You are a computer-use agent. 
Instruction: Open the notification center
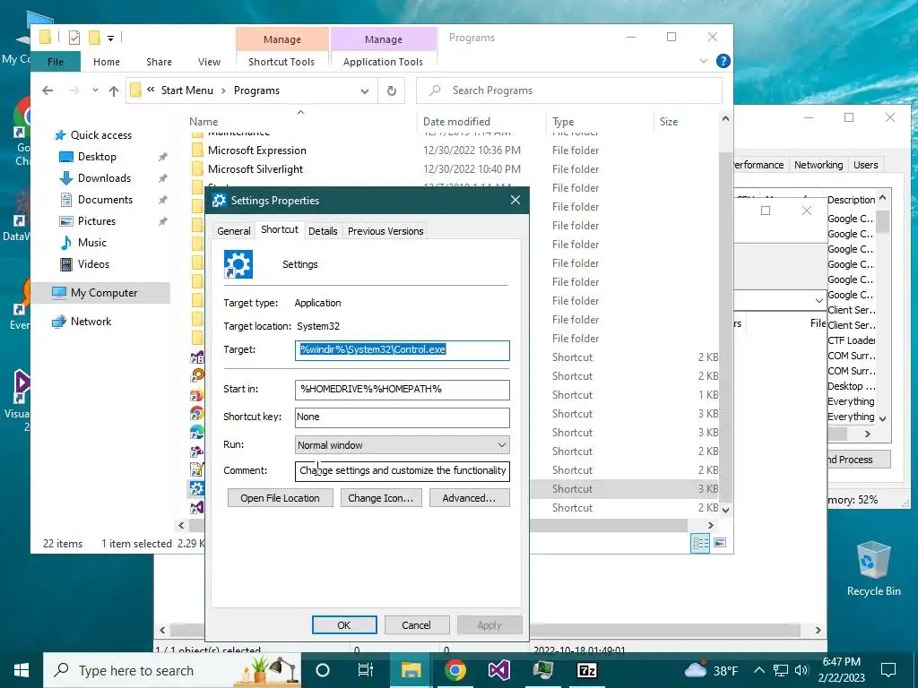[x=888, y=670]
